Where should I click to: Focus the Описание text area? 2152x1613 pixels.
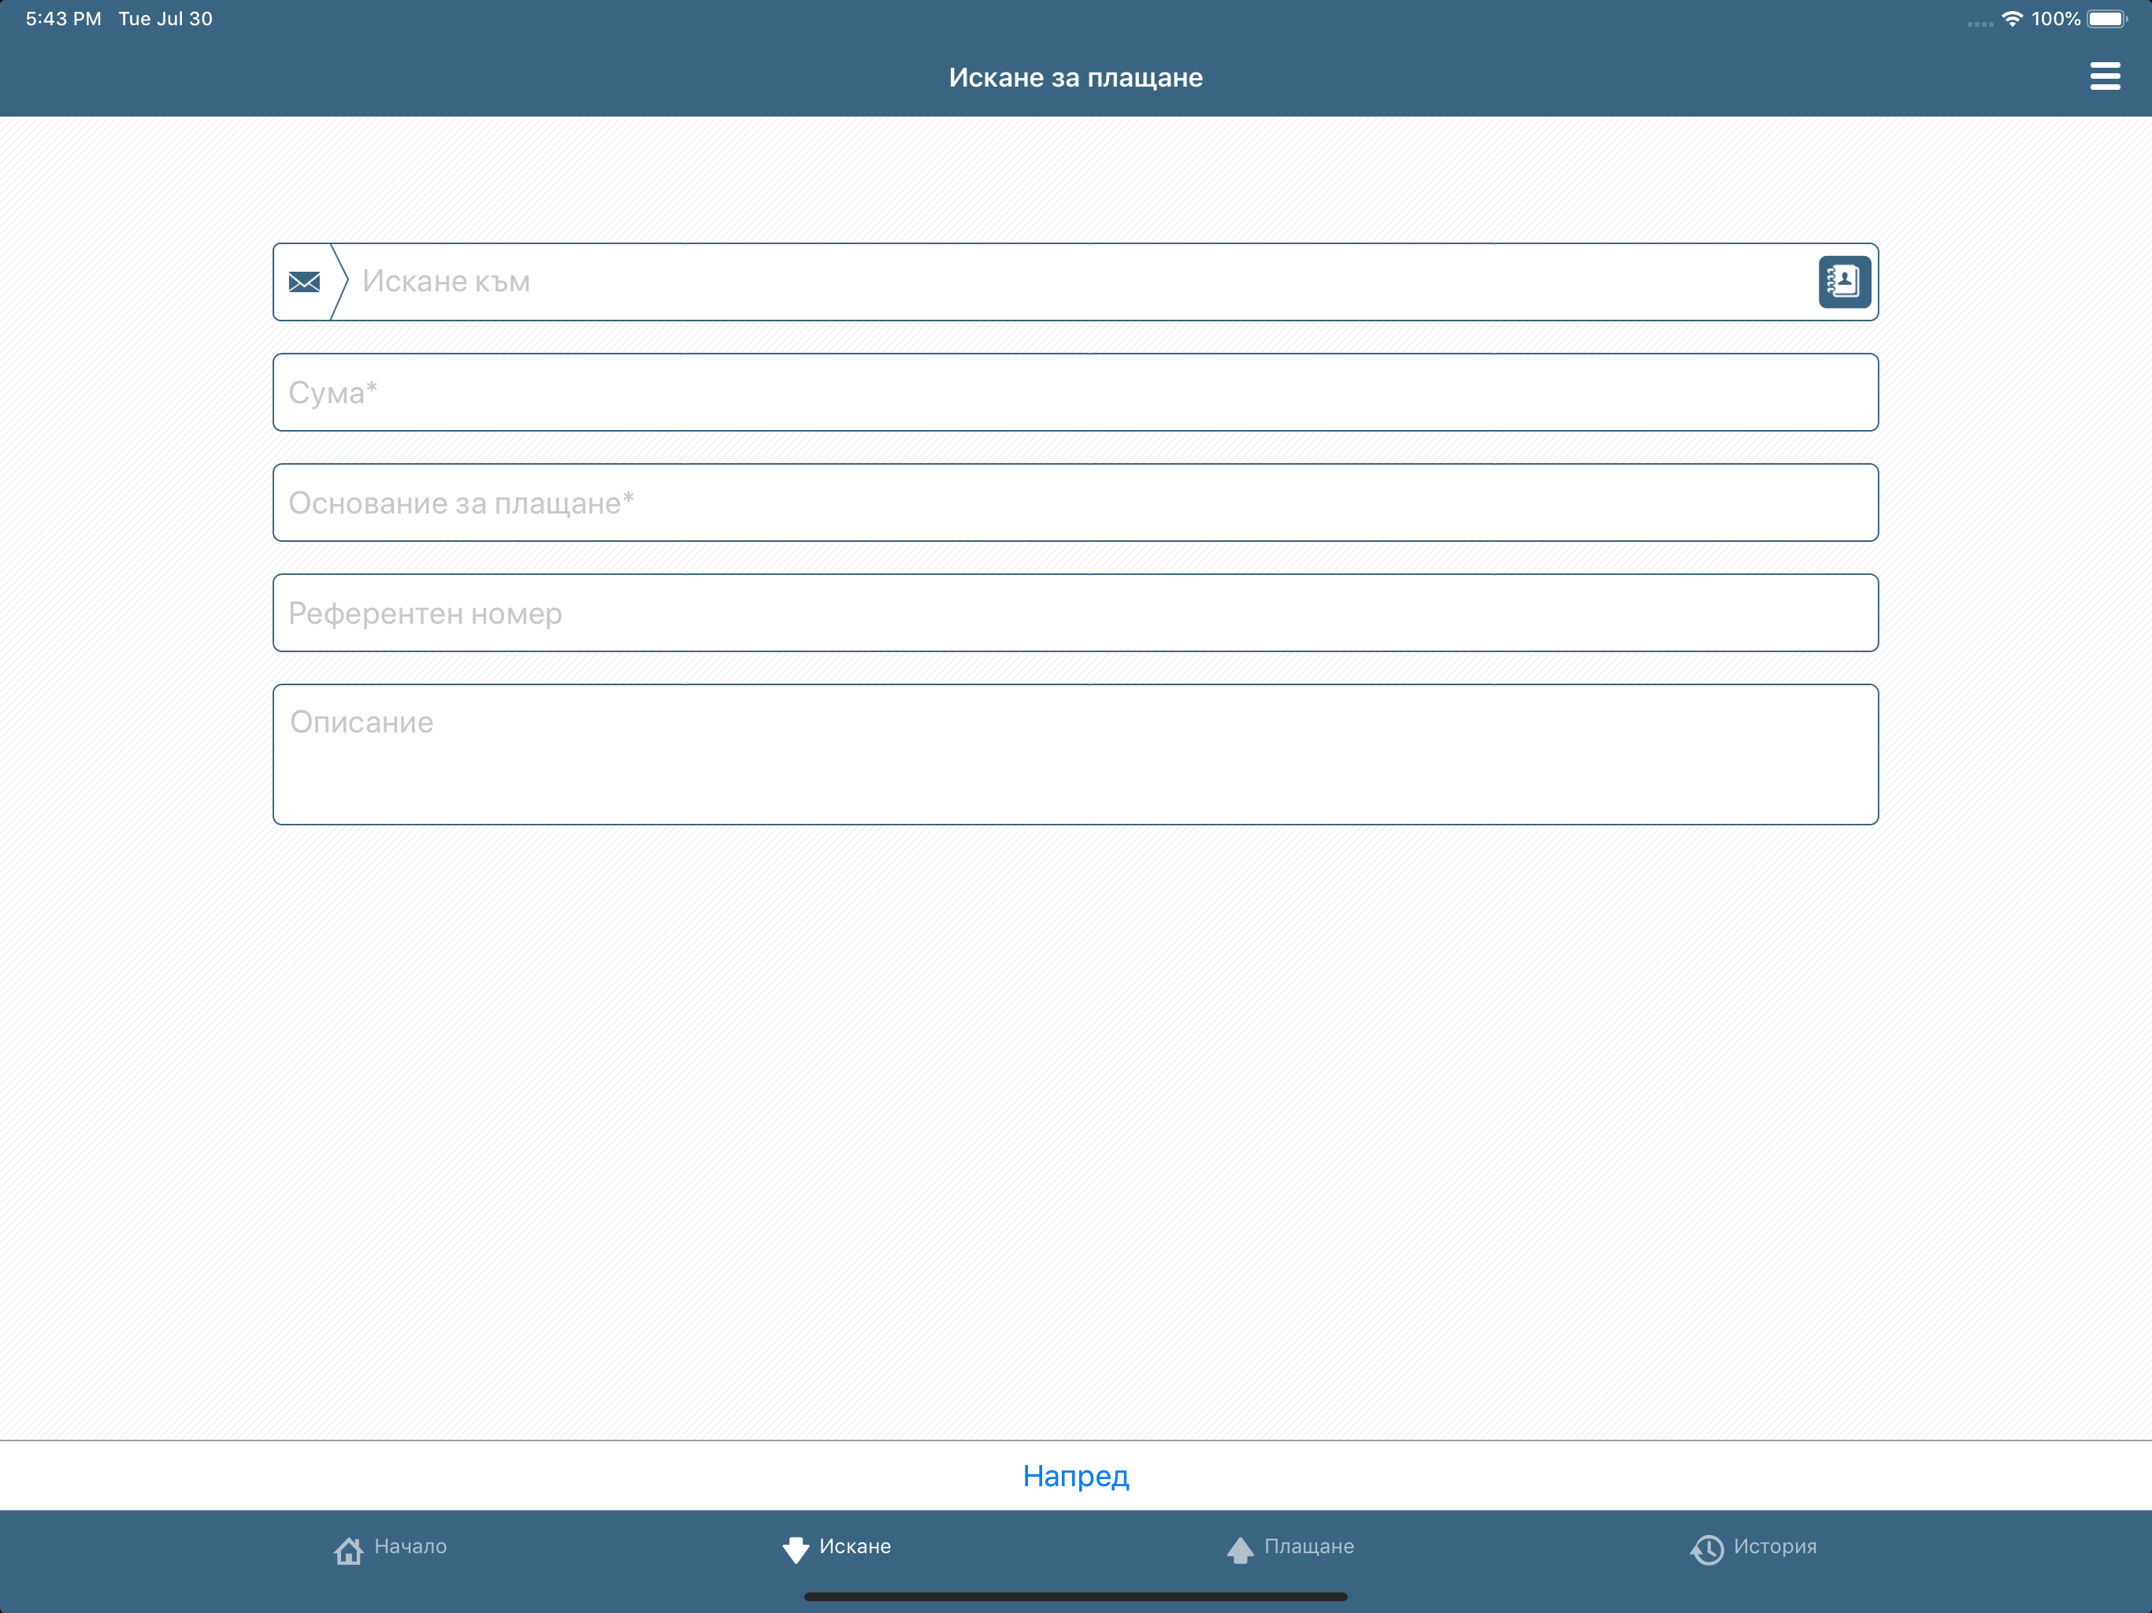[x=1075, y=755]
